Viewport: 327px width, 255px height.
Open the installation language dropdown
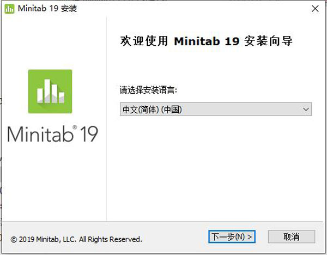tap(216, 110)
